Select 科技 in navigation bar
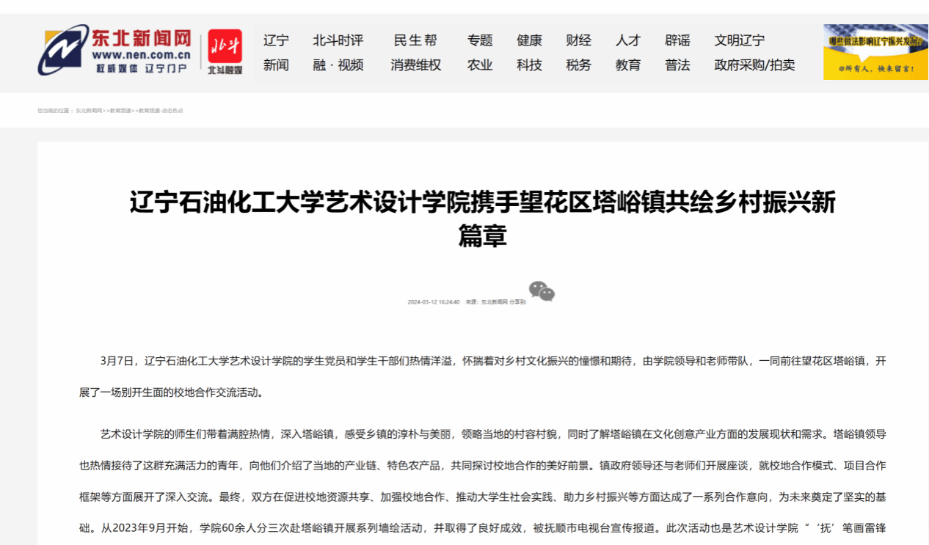The width and height of the screenshot is (929, 545). point(529,65)
